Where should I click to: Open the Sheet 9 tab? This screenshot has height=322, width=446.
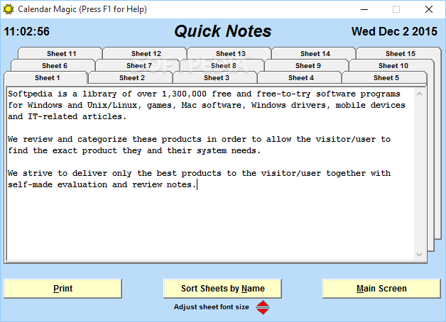308,65
